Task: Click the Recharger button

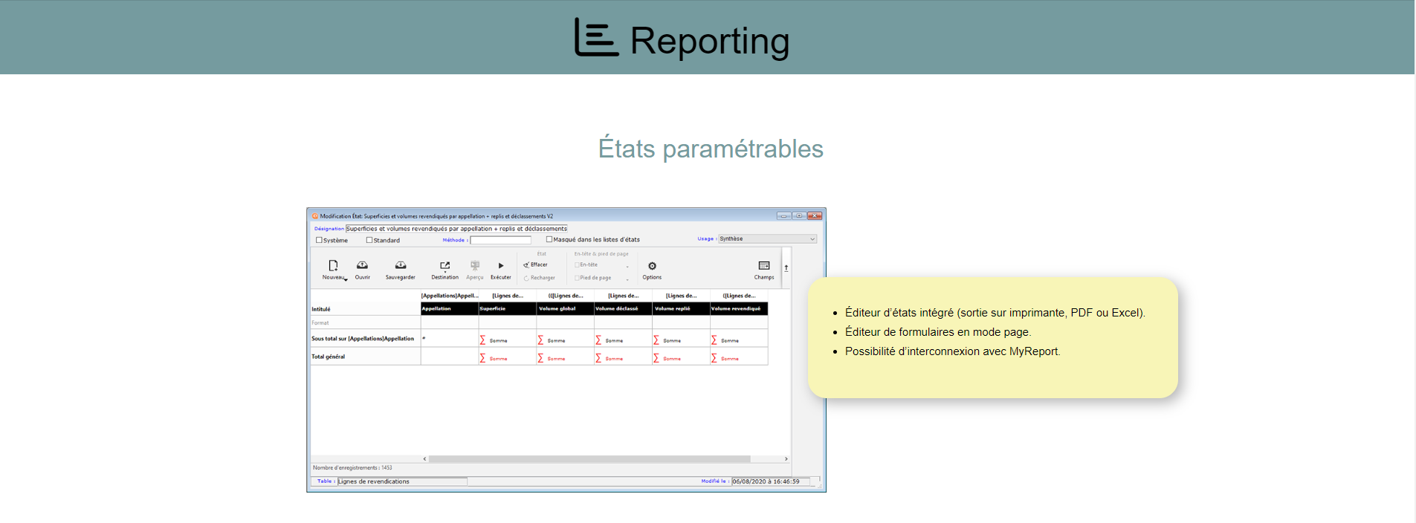Action: (539, 278)
